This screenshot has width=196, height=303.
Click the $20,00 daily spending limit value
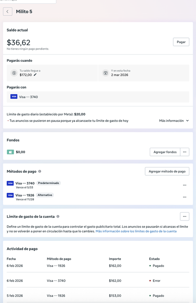pyautogui.click(x=80, y=114)
